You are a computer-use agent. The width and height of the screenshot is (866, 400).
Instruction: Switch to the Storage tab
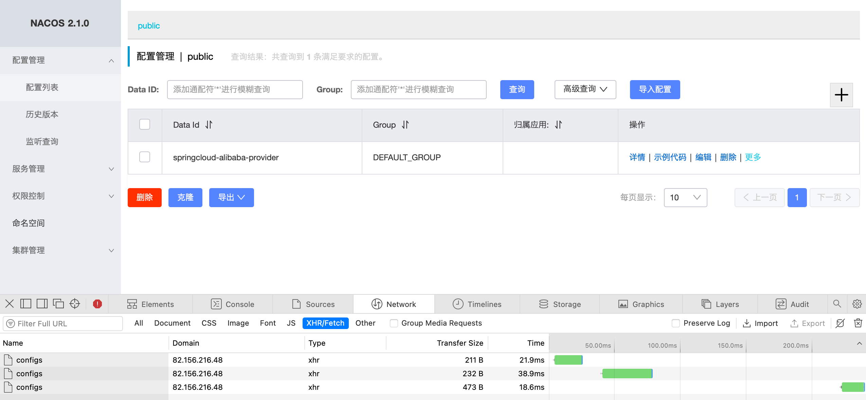click(x=560, y=304)
